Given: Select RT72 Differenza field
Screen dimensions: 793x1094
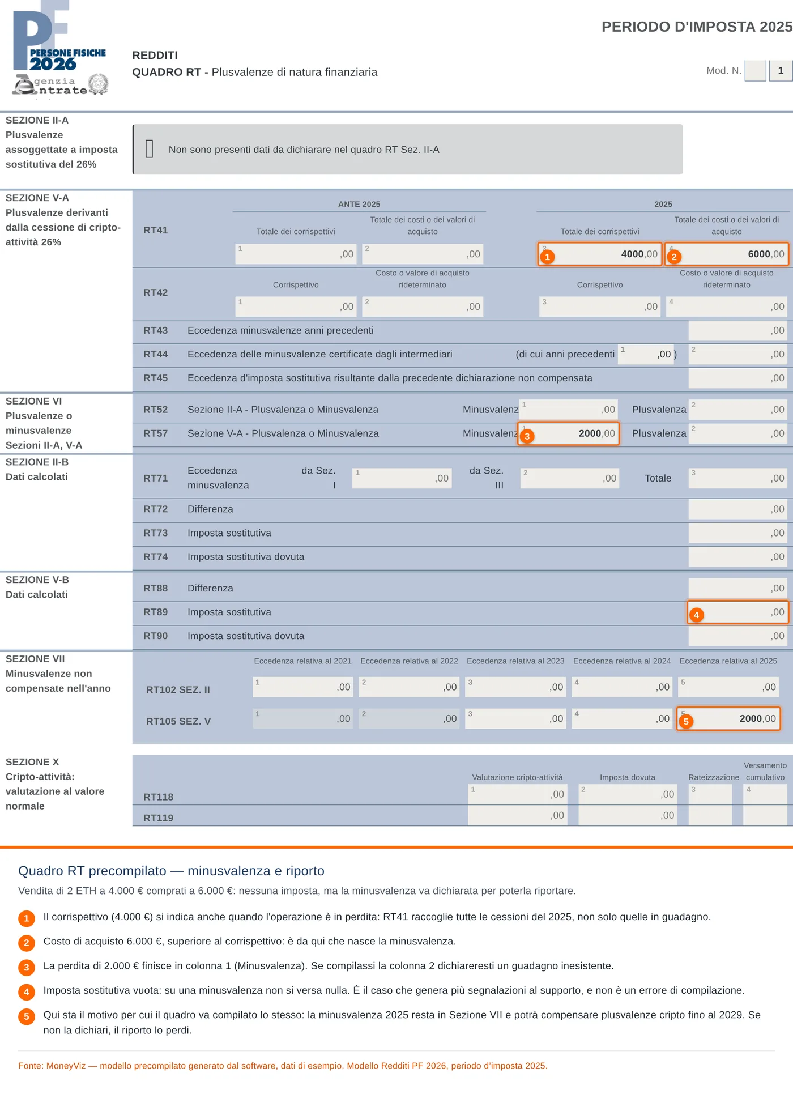Looking at the screenshot, I should (738, 509).
